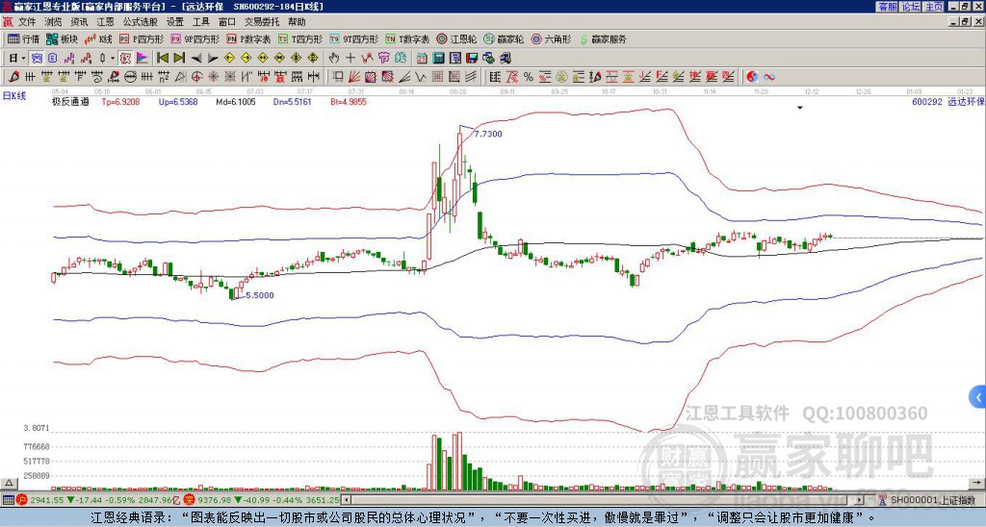Open the 9P四方形 tool

(195, 38)
